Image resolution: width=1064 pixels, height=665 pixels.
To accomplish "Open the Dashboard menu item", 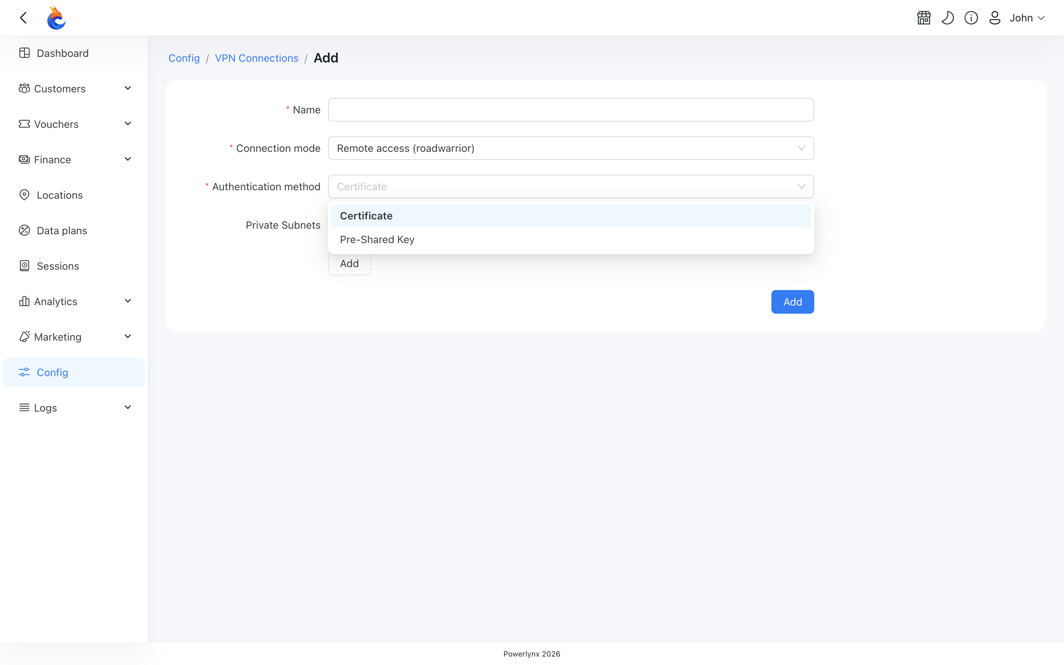I will pos(74,53).
